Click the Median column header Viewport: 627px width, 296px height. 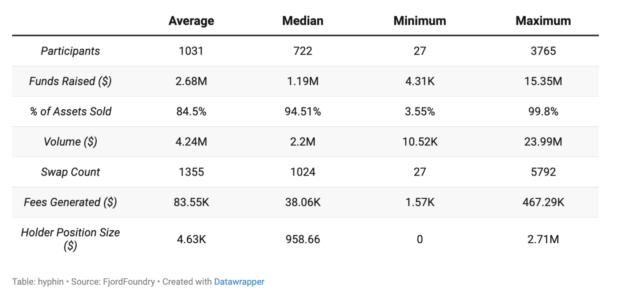[x=303, y=21]
